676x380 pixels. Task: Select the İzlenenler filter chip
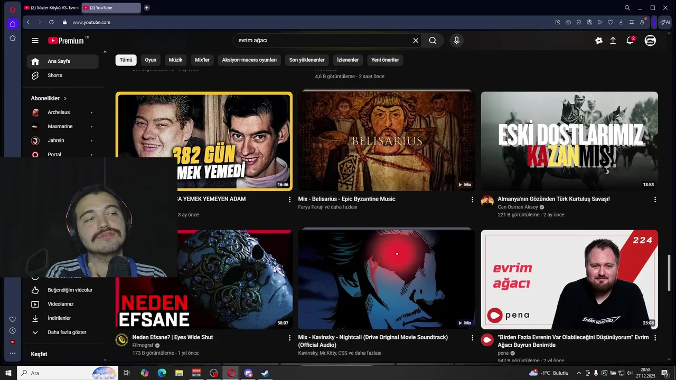pos(348,60)
